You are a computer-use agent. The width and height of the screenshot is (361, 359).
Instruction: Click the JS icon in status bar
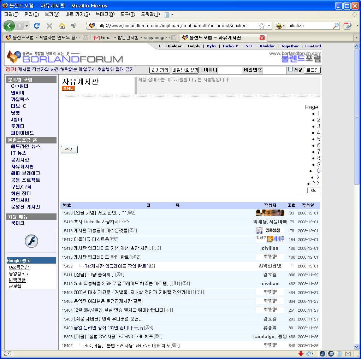331,354
